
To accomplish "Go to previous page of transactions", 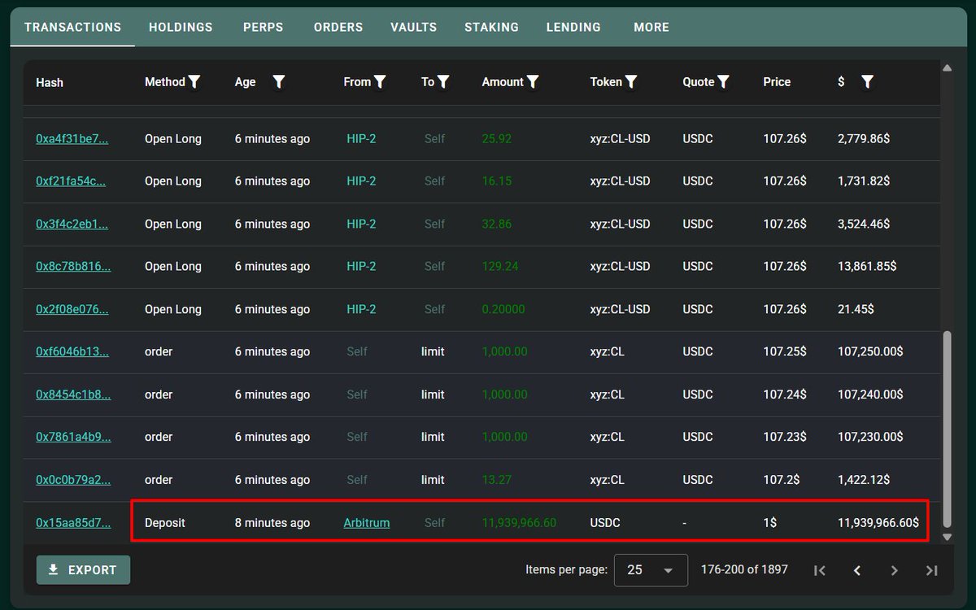I will 857,570.
